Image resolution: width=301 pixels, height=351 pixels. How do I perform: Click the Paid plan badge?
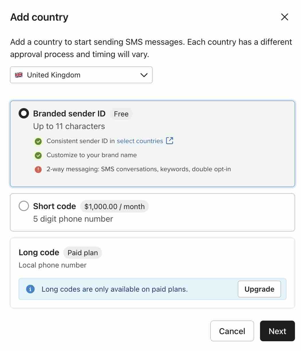click(83, 253)
